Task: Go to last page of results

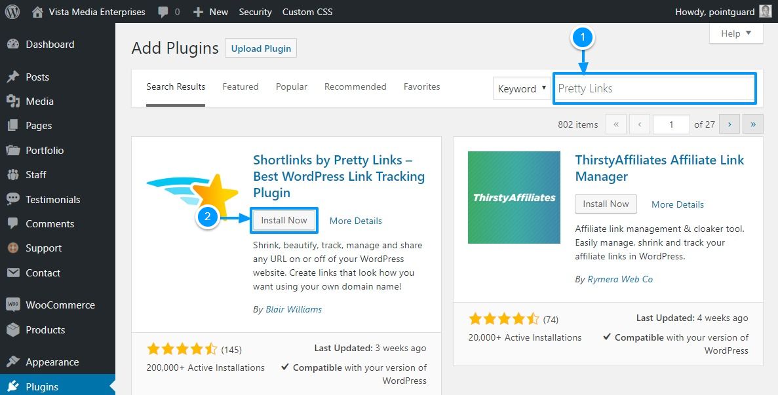Action: [752, 124]
